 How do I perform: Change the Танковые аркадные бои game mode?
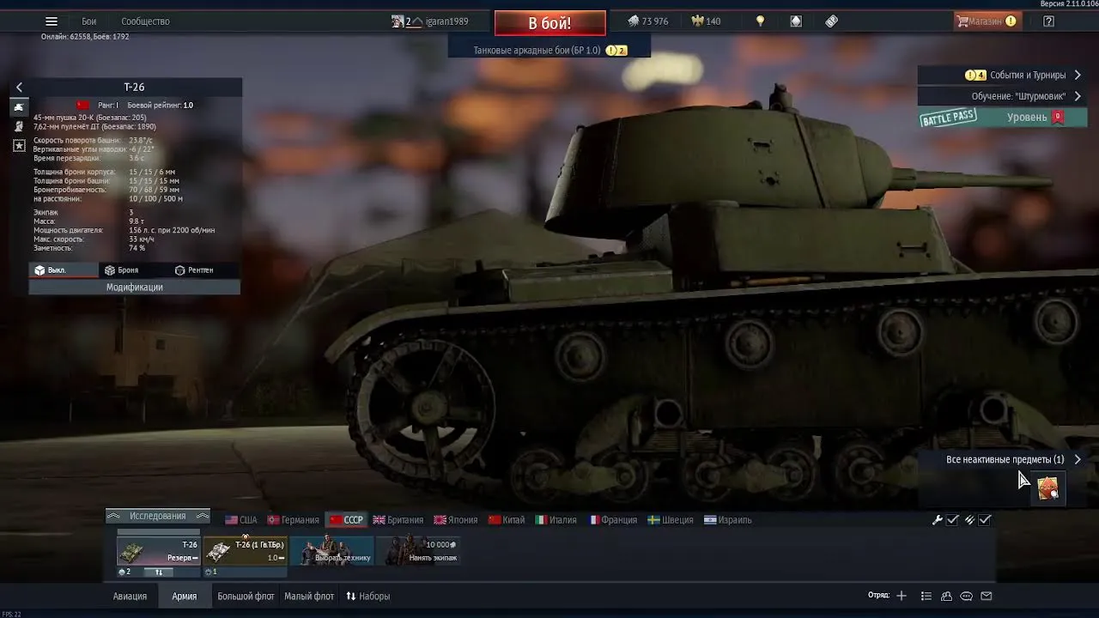coord(549,51)
